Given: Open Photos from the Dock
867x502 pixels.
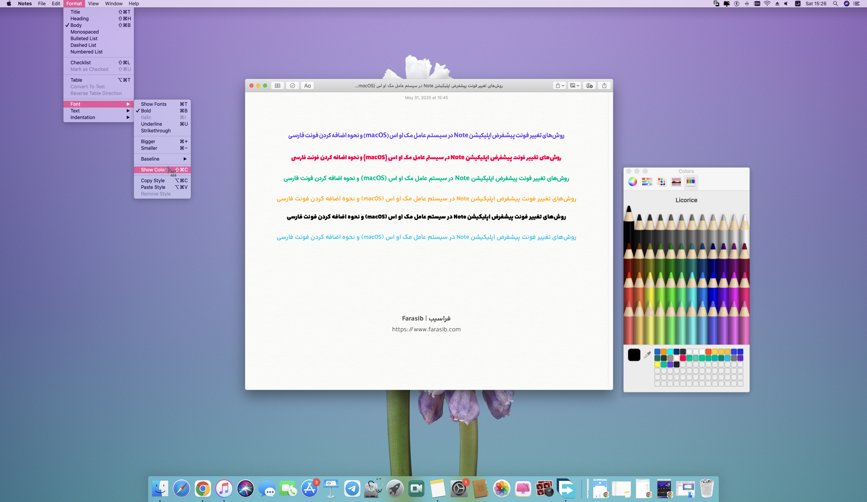Looking at the screenshot, I should point(501,489).
